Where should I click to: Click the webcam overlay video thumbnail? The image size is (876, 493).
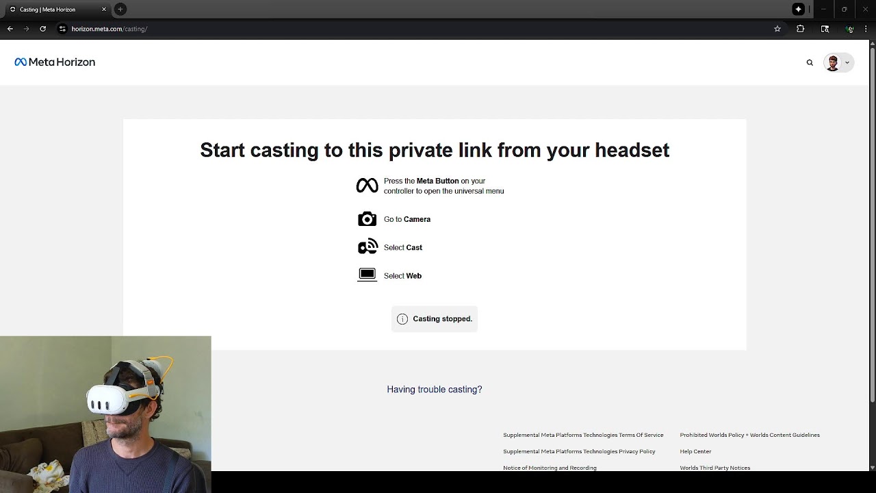(105, 414)
